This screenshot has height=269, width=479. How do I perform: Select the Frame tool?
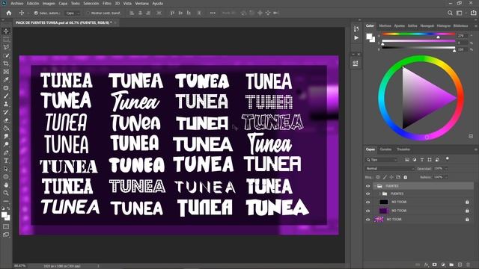[x=6, y=72]
